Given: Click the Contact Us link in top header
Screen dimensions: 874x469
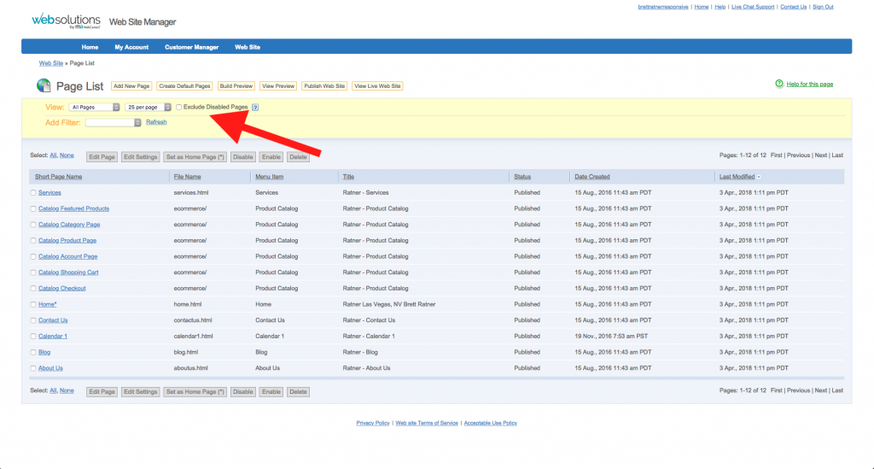Looking at the screenshot, I should click(793, 7).
